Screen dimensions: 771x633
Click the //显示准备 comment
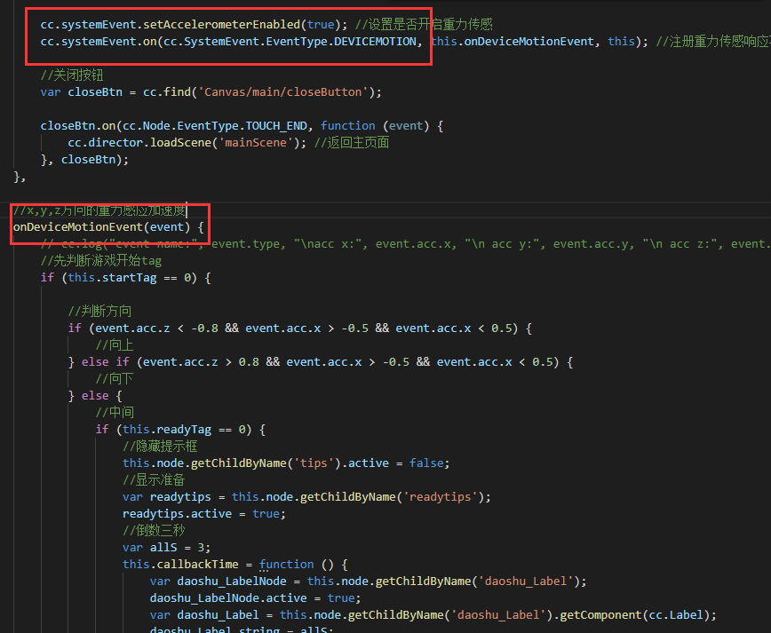coord(154,480)
